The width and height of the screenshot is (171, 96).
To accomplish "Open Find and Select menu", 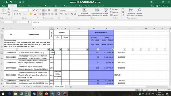I will coord(139,12).
